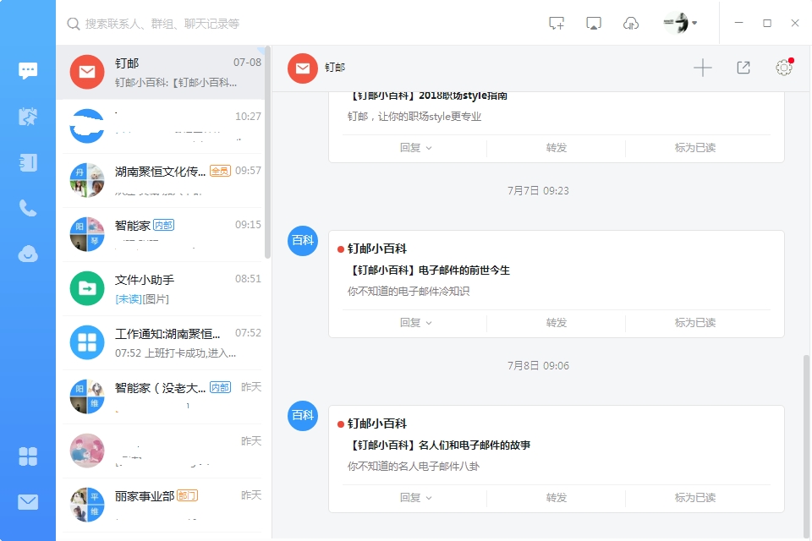Open the DING lightning icon in the sidebar
812x541 pixels.
[28, 117]
